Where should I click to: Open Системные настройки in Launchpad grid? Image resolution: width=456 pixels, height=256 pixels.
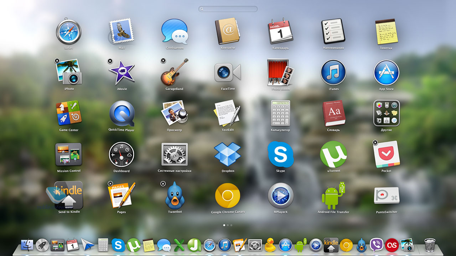[175, 154]
